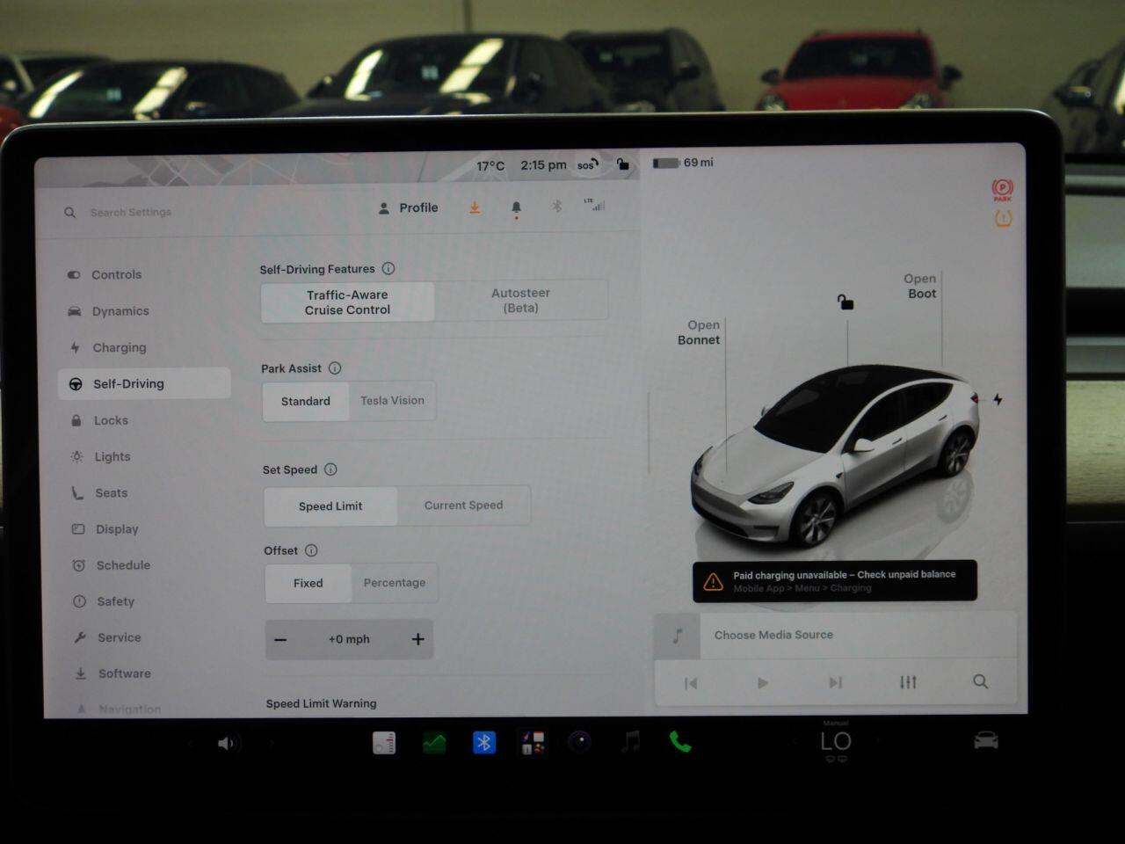Open the music note app in dock
Viewport: 1125px width, 844px height.
[630, 742]
